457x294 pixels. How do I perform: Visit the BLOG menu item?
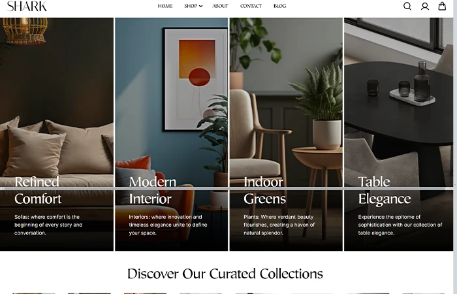coord(280,6)
